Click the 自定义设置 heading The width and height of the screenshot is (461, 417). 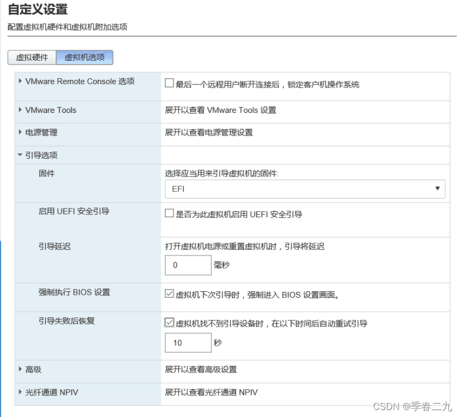pos(38,9)
